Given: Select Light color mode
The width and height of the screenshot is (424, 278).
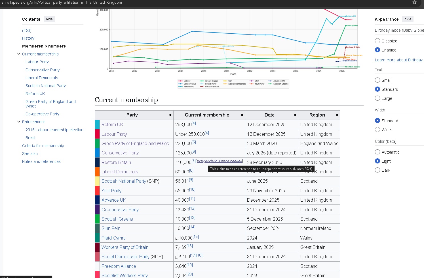Looking at the screenshot, I should pyautogui.click(x=377, y=161).
